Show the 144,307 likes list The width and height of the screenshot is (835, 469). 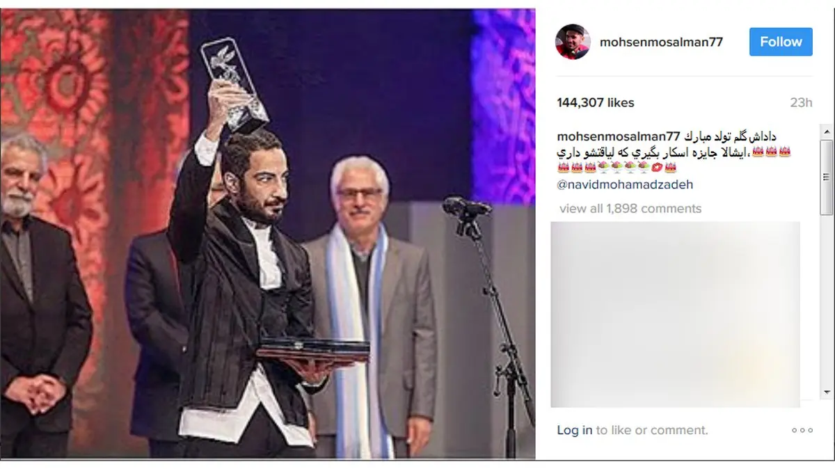coord(596,102)
